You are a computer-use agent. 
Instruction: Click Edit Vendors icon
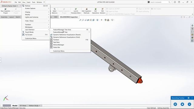[102, 9]
